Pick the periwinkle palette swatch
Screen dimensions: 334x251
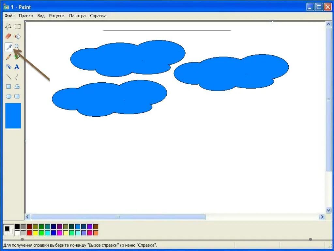[84, 233]
